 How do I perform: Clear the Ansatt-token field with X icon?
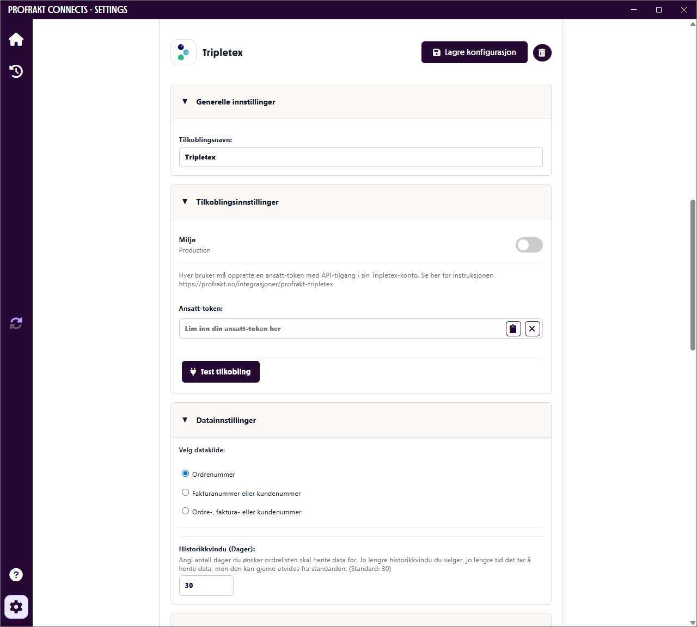[533, 329]
